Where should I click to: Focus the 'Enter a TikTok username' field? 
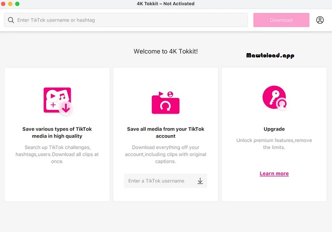tap(166, 181)
